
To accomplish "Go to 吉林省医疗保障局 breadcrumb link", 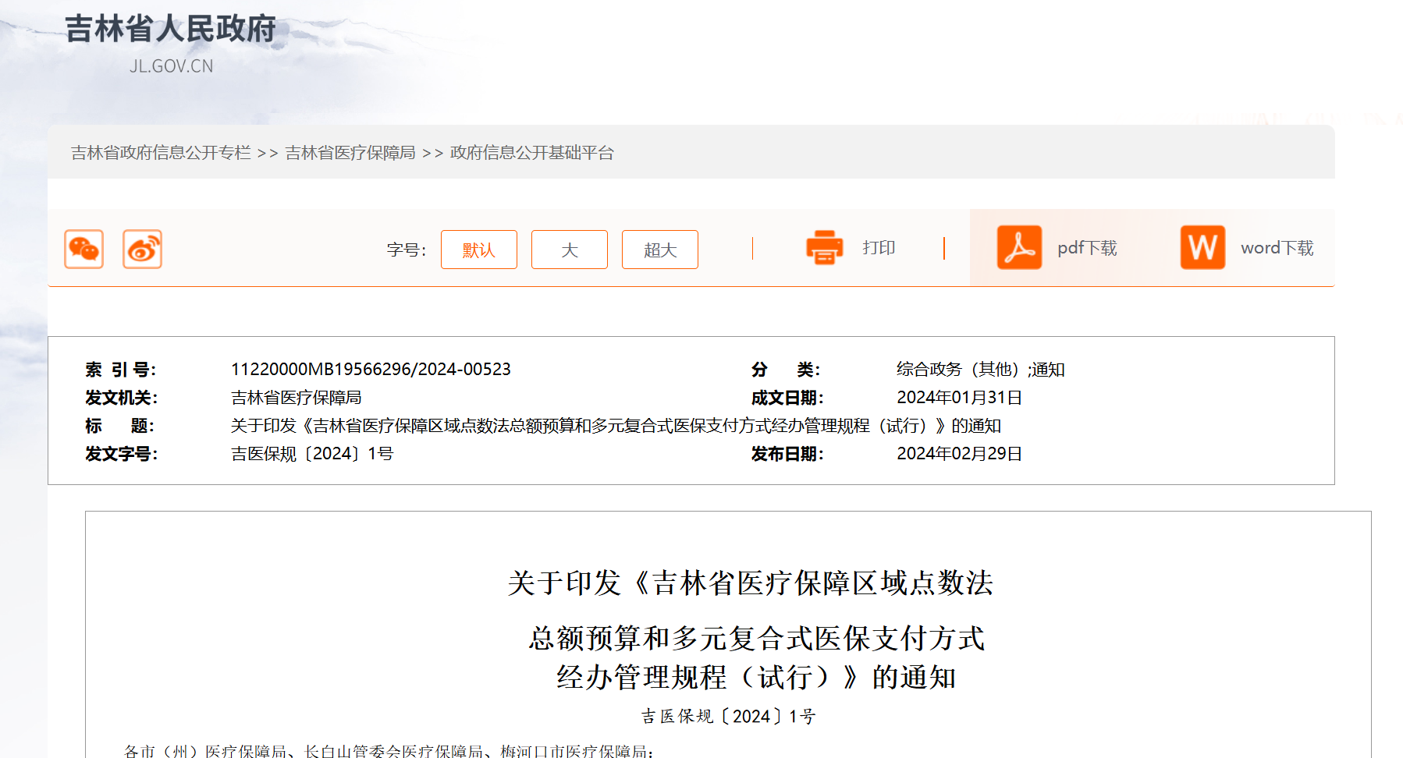I will (350, 153).
